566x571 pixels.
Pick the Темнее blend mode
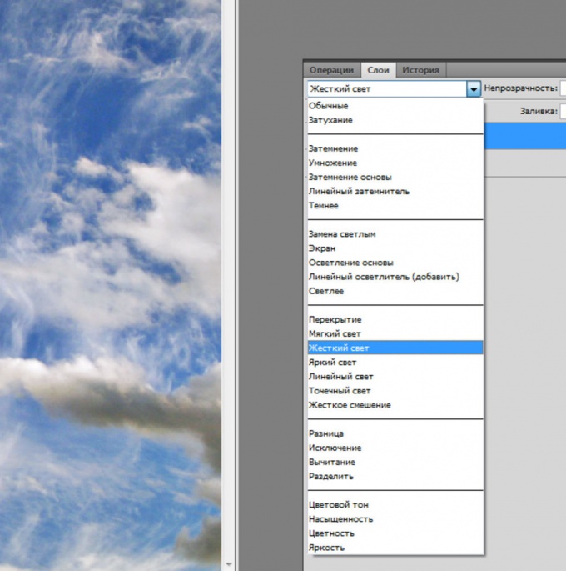click(395, 205)
